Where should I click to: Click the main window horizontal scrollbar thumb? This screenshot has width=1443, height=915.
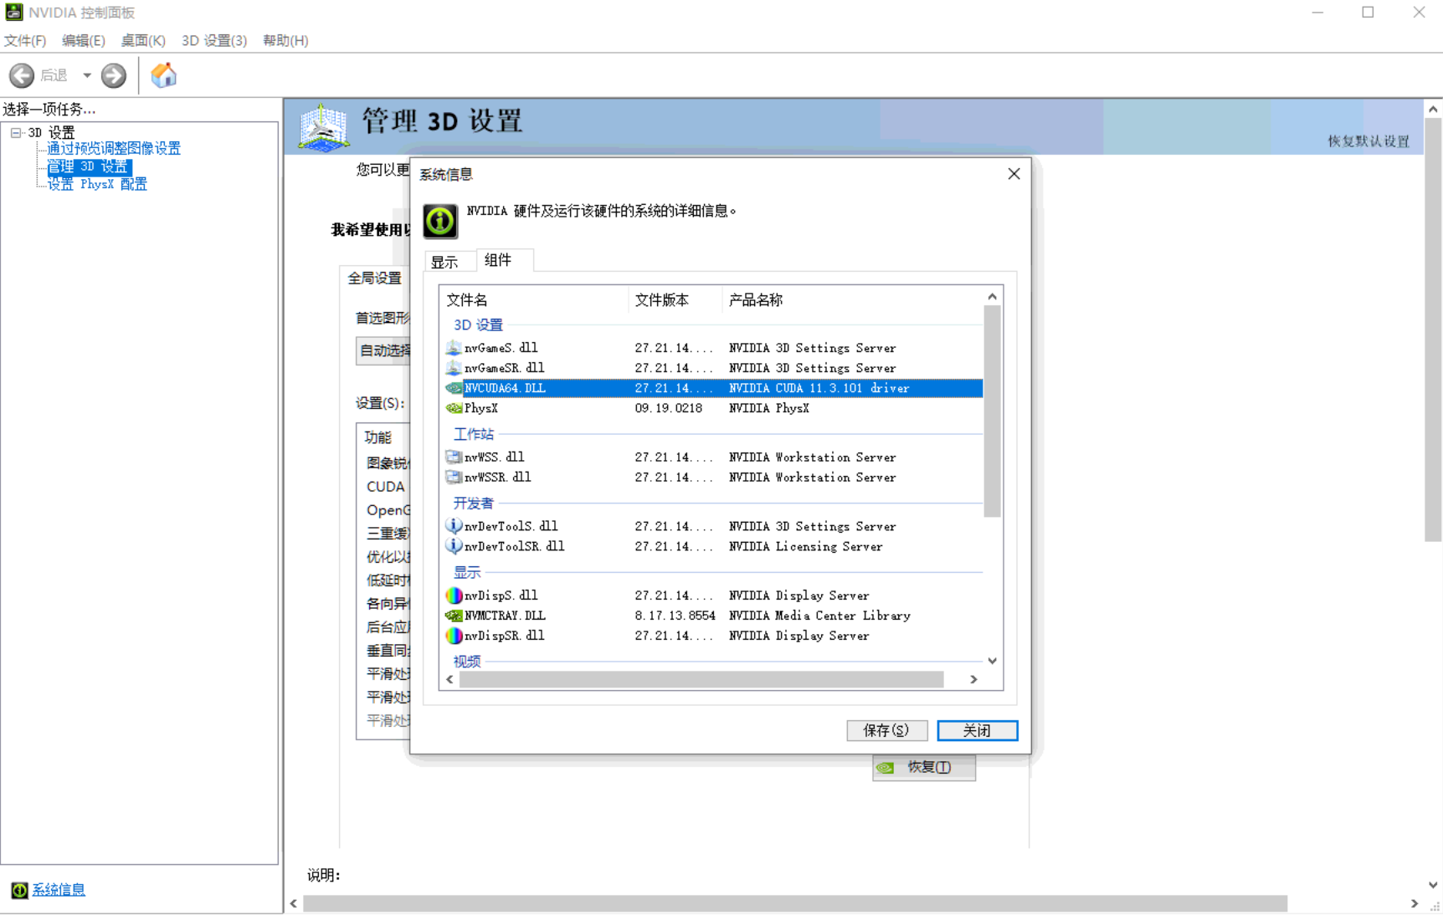point(795,903)
